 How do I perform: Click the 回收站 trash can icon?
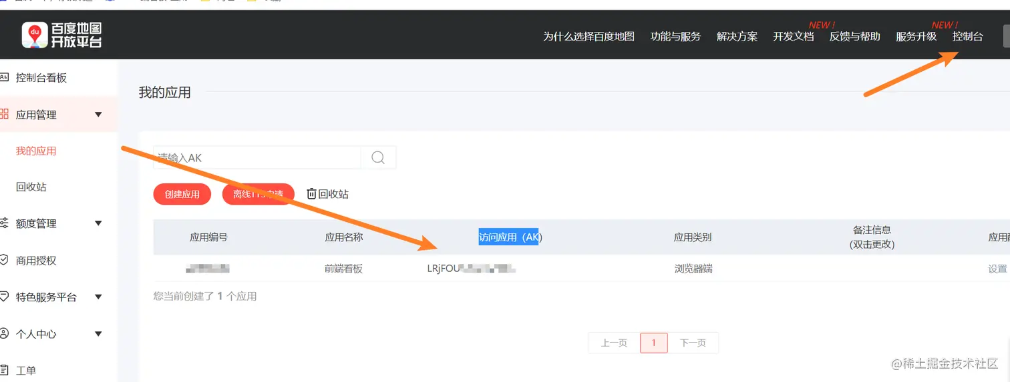pos(311,194)
